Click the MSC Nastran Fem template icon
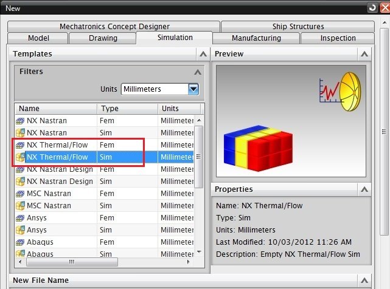Image resolution: width=390 pixels, height=289 pixels. (20, 194)
